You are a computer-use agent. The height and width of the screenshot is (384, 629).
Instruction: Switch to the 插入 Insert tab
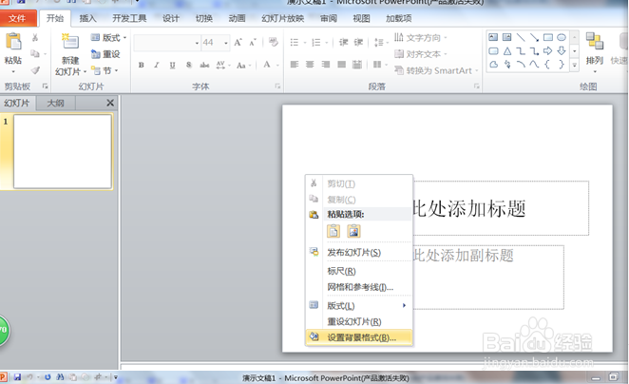pos(87,18)
